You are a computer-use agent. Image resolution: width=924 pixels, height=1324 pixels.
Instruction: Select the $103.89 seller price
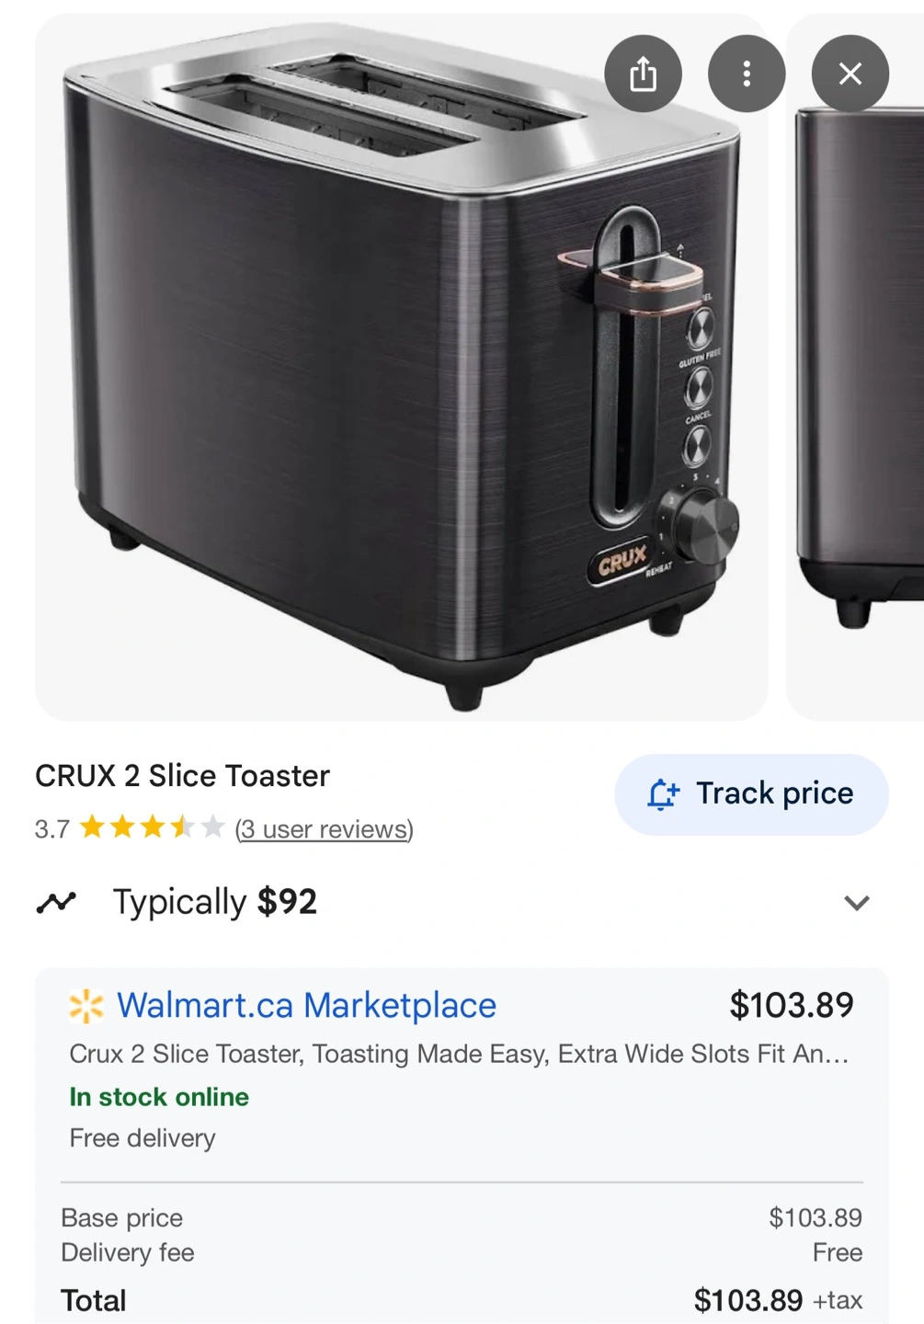point(792,1005)
